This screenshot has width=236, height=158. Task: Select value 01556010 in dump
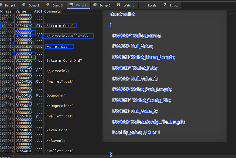pyautogui.click(x=24, y=106)
